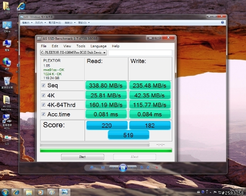This screenshot has width=246, height=196.
Task: Start the slideshow with the round blue button
Action: (x=123, y=168)
